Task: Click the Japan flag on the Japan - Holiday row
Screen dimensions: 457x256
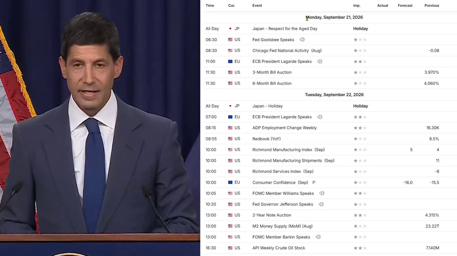Action: point(230,106)
